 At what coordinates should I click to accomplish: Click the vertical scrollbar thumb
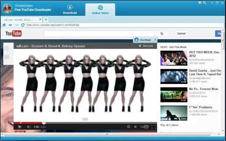223,40
